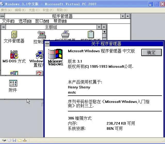Click the hard disk status bar icon
This screenshot has width=165, height=144.
(4, 140)
